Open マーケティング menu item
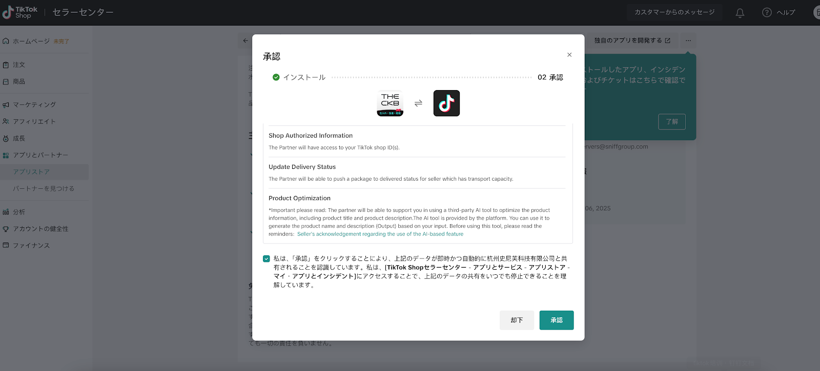Image resolution: width=820 pixels, height=371 pixels. pyautogui.click(x=34, y=105)
